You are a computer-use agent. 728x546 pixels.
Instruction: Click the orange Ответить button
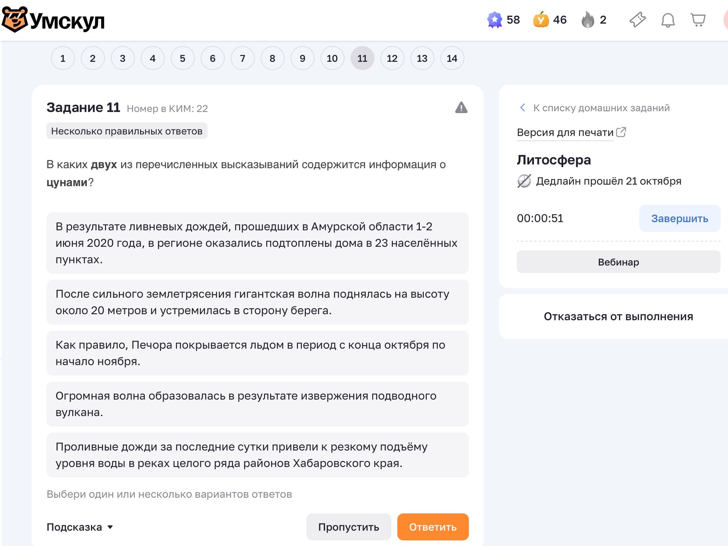point(433,527)
